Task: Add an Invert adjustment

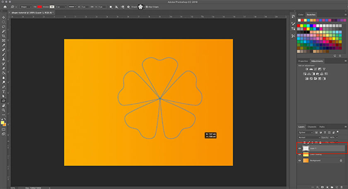Action: point(307,79)
